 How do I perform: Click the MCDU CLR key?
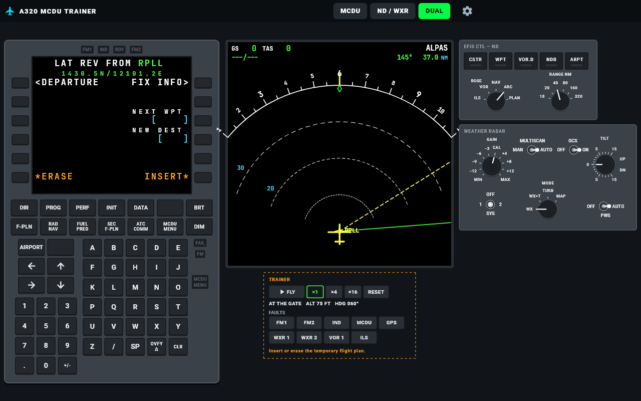178,346
